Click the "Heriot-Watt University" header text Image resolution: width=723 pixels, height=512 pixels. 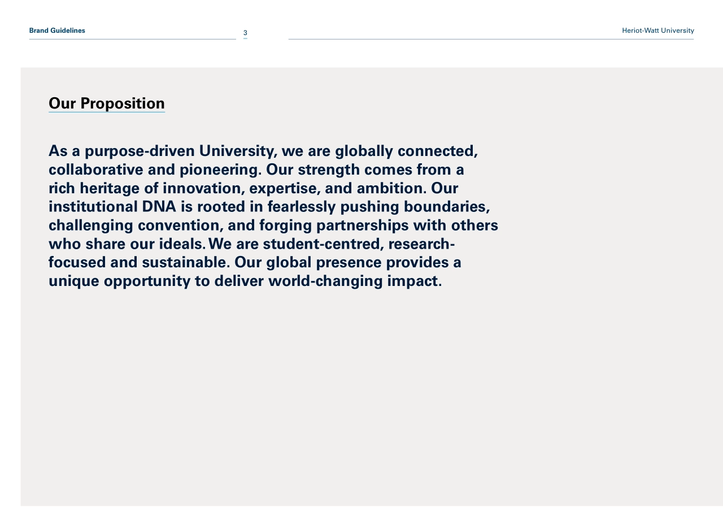point(657,31)
